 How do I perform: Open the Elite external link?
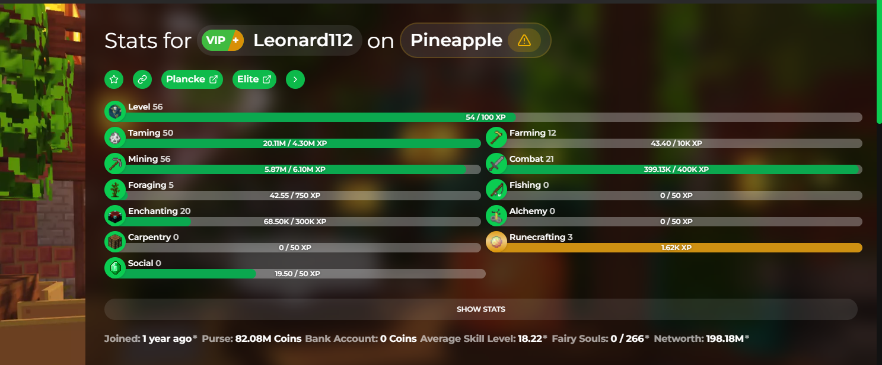254,79
